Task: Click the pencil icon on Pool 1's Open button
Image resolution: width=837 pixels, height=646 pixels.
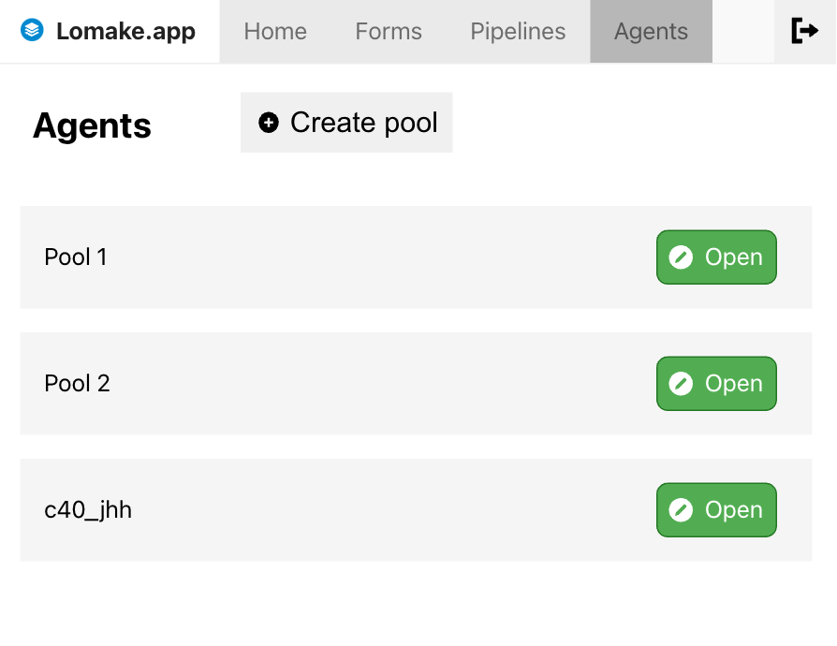Action: [681, 257]
